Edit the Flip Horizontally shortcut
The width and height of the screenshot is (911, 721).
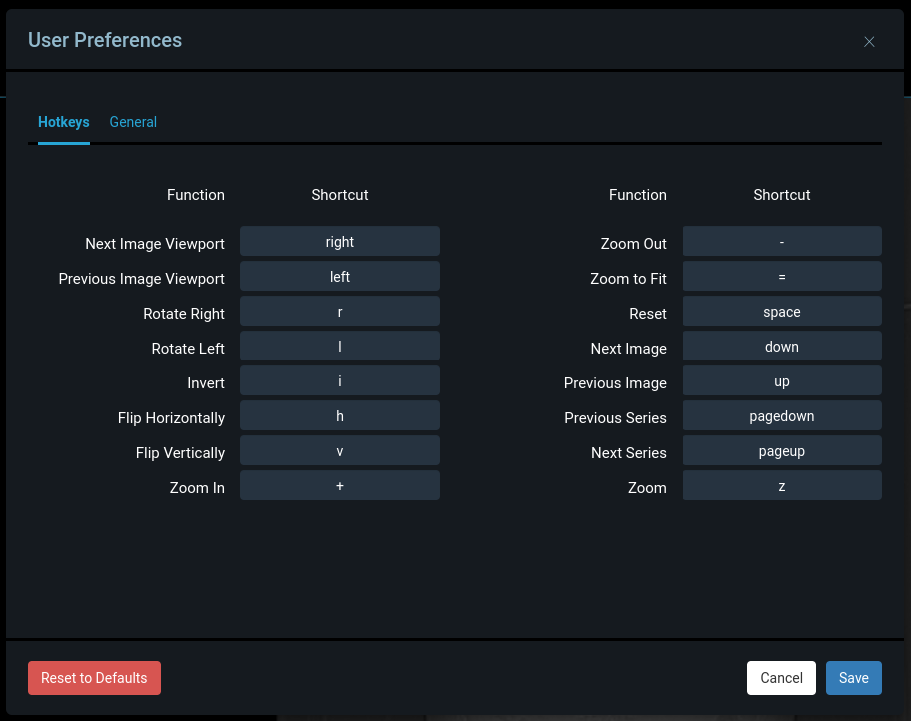click(339, 415)
